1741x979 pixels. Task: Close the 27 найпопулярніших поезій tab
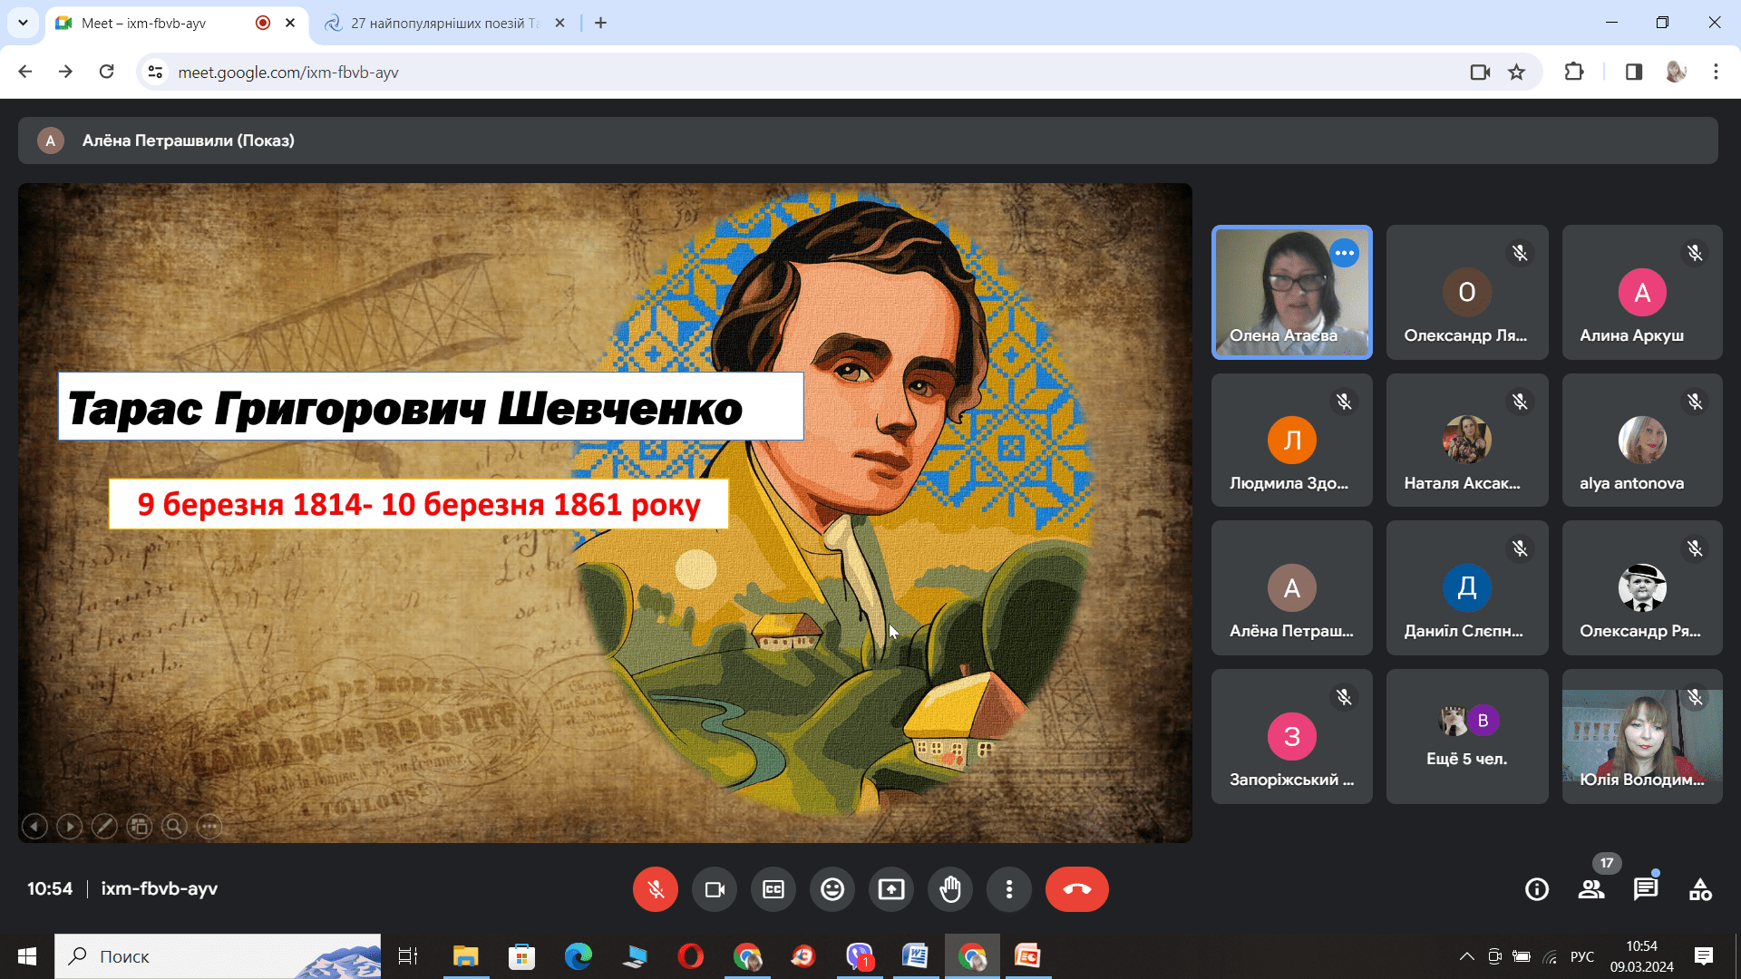coord(560,24)
